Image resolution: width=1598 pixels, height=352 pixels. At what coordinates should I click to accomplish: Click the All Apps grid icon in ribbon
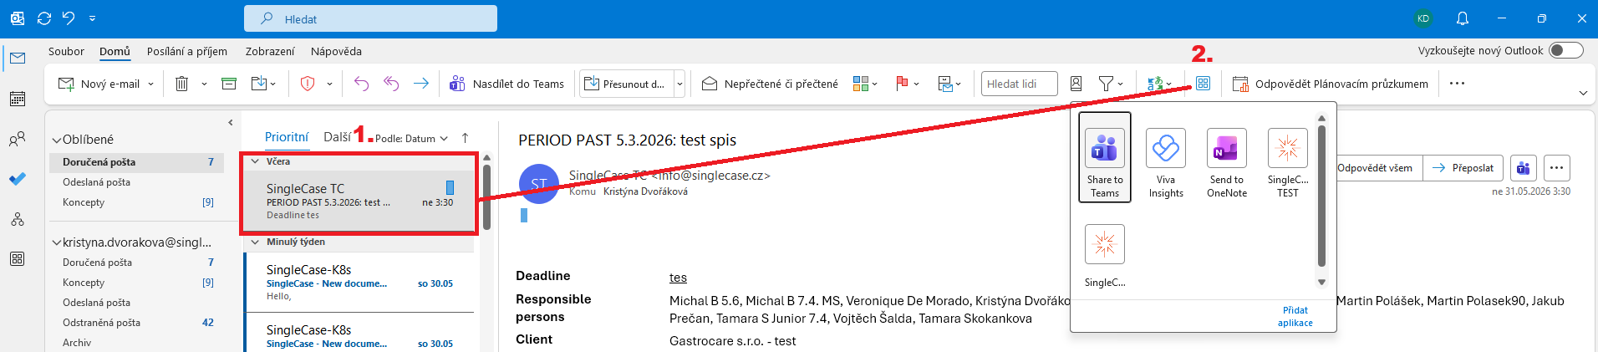(1203, 84)
